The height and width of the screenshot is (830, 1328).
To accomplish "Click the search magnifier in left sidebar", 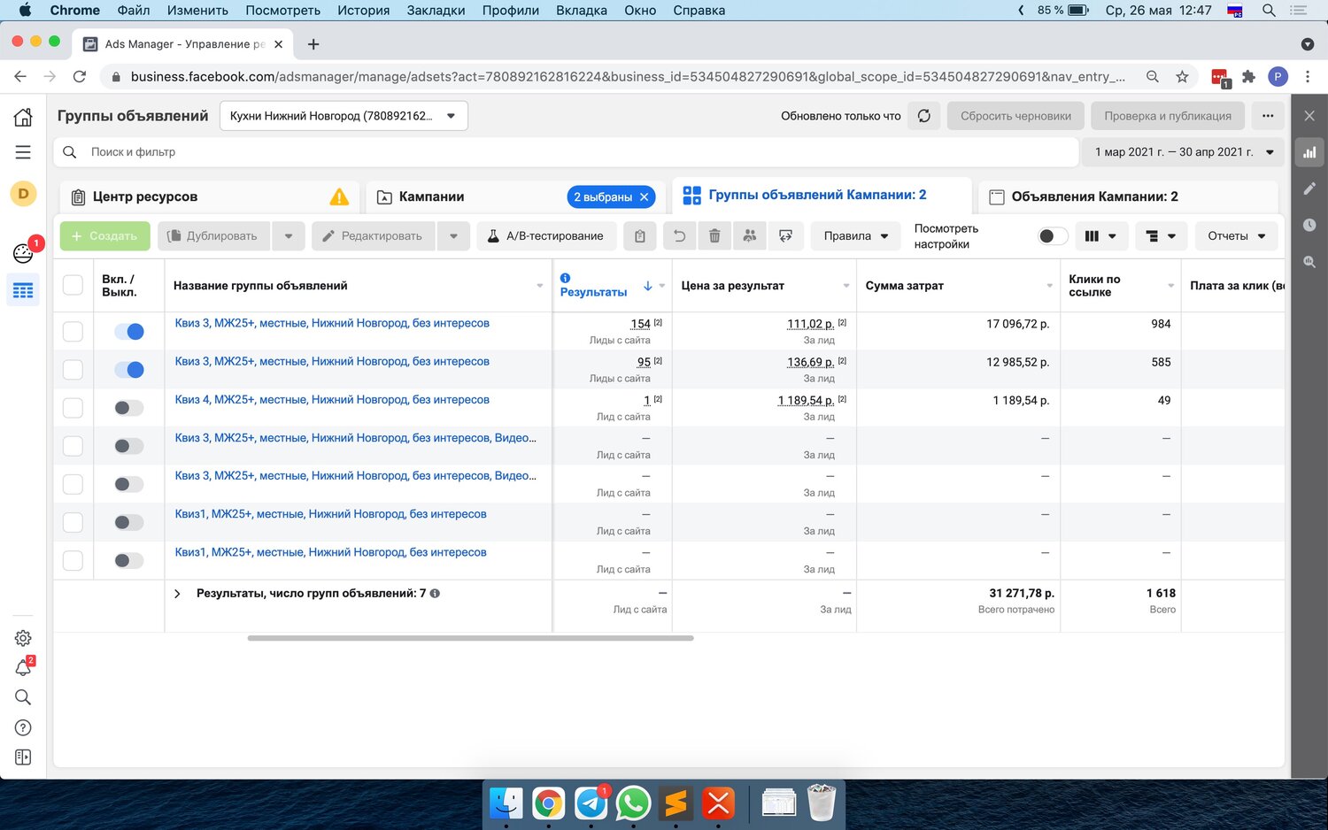I will [x=23, y=697].
